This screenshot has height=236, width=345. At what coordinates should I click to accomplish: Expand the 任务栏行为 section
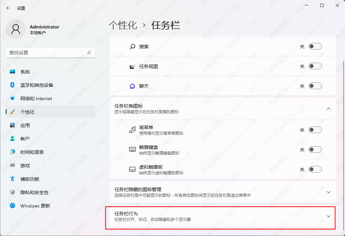(x=328, y=216)
